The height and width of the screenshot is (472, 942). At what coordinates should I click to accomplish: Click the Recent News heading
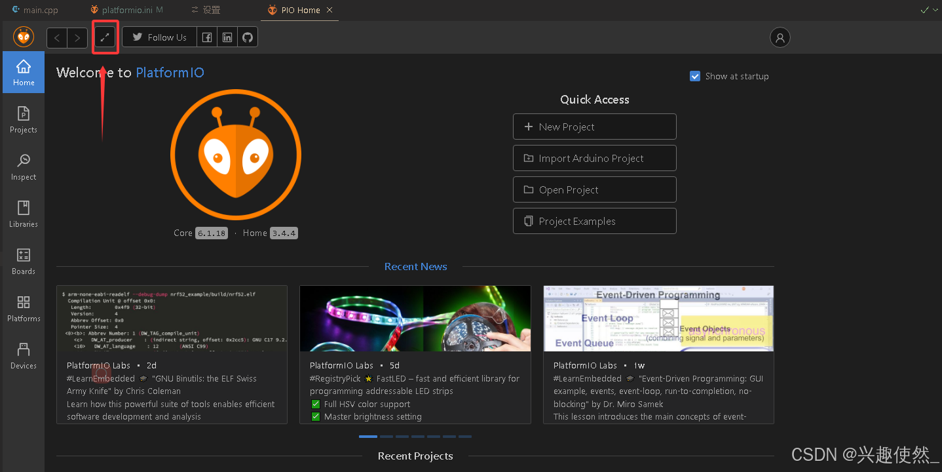pos(415,266)
